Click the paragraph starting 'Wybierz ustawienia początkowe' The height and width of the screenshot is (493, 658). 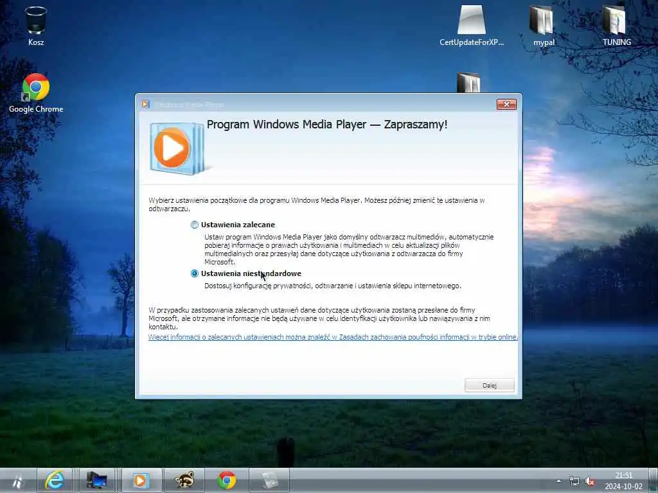316,205
